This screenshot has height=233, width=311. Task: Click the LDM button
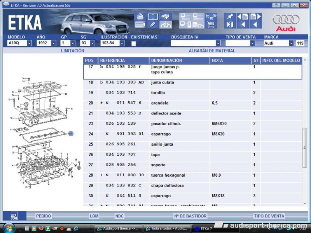coord(94,216)
